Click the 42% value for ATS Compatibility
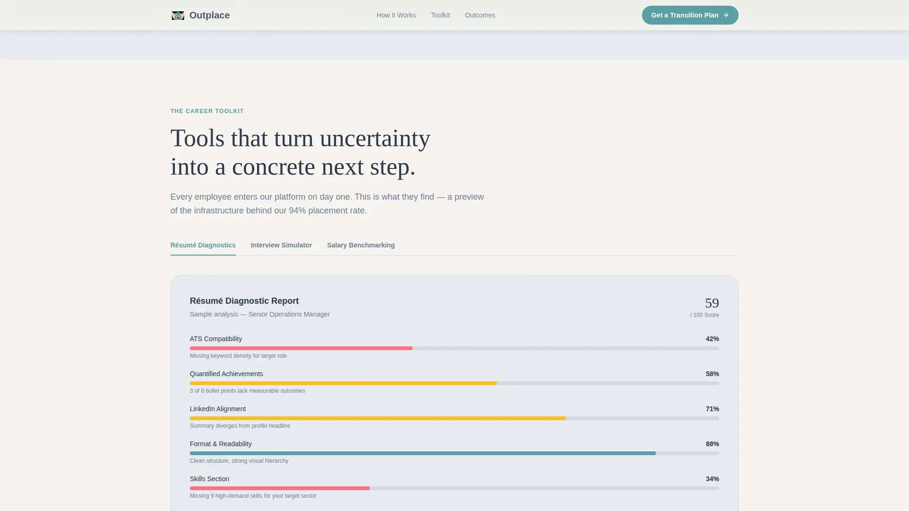The width and height of the screenshot is (909, 511). (x=712, y=339)
